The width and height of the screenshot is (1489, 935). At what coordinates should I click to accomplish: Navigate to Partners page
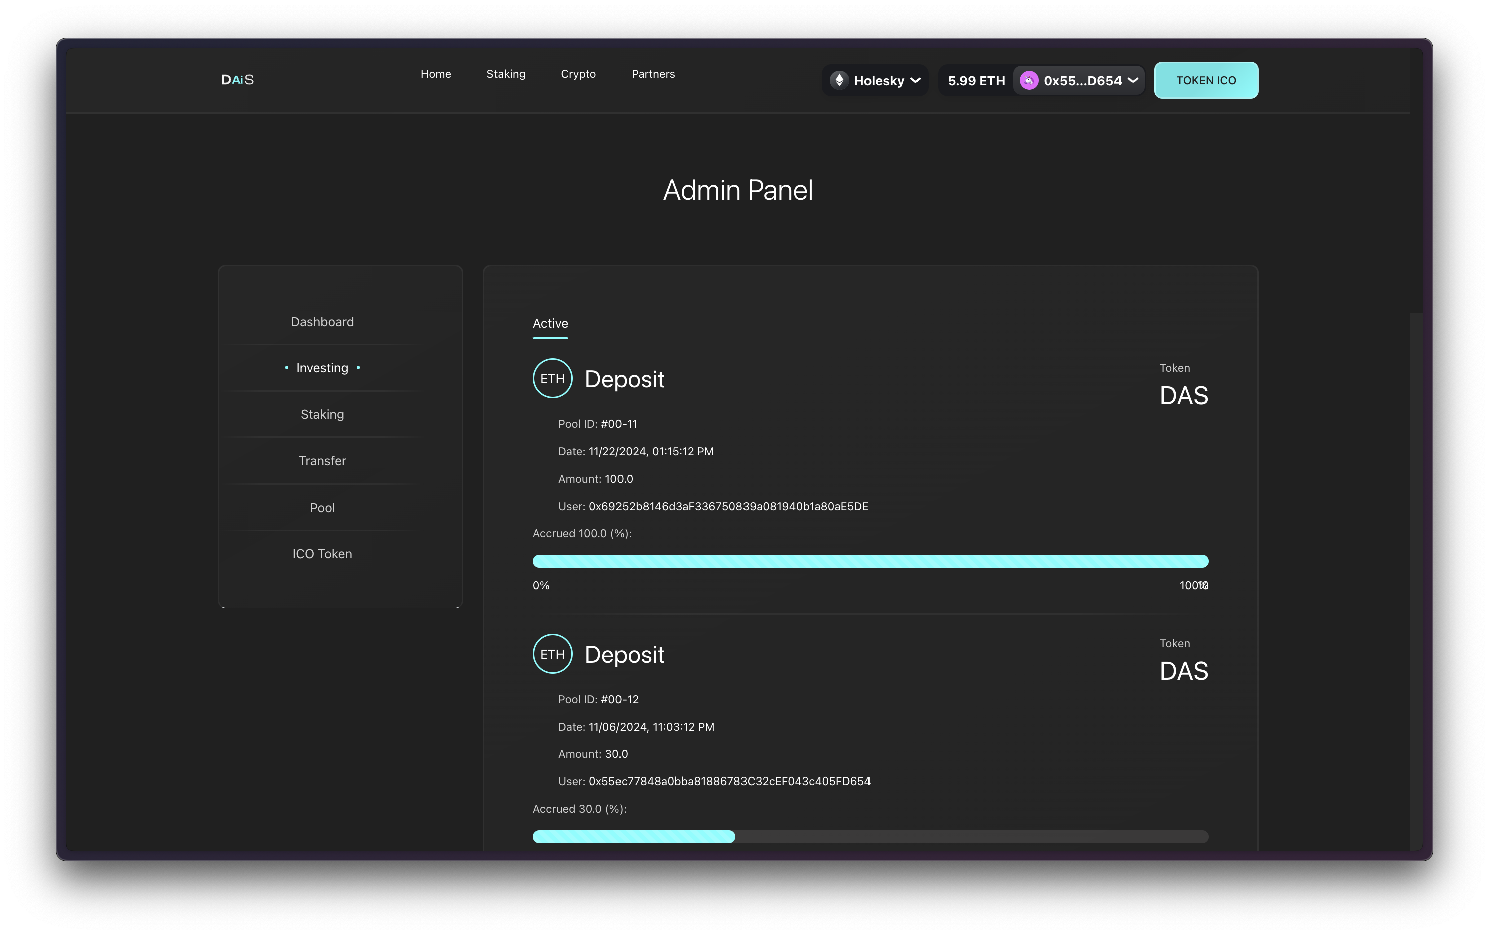(x=652, y=74)
